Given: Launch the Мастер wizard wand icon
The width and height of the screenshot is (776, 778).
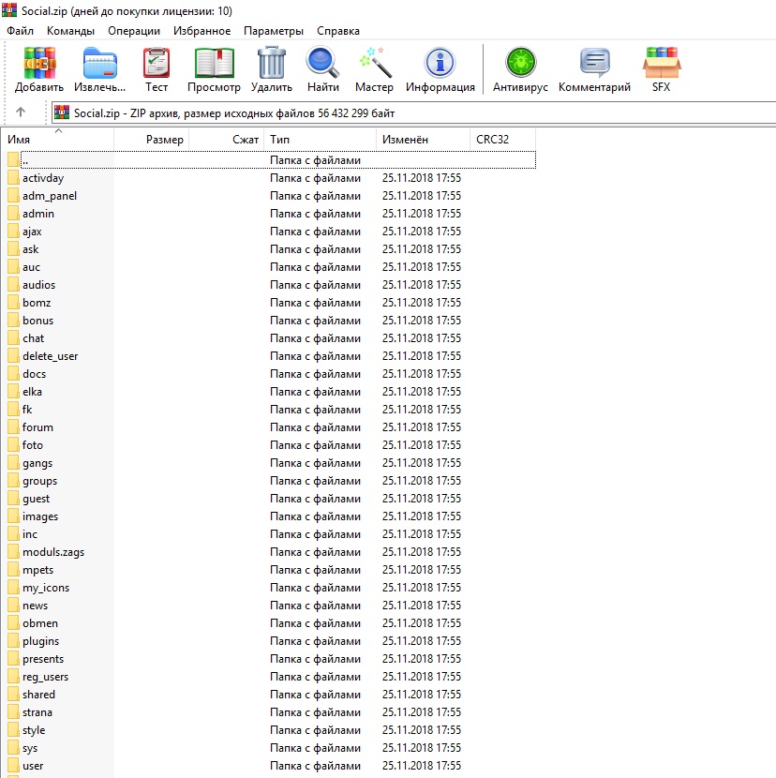Looking at the screenshot, I should (374, 64).
